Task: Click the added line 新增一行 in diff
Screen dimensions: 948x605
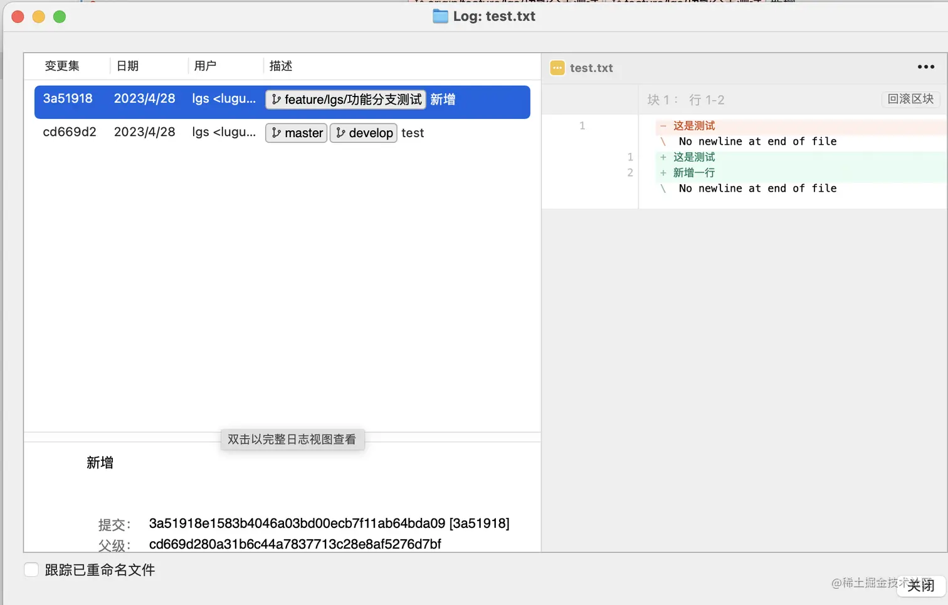Action: click(x=694, y=173)
